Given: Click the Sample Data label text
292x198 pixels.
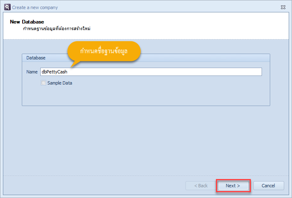Looking at the screenshot, I should click(x=60, y=83).
